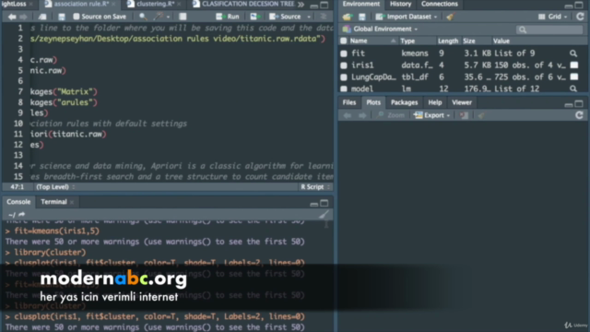Viewport: 590px width, 332px height.
Task: View current working directory arrow in console
Action: [x=22, y=215]
